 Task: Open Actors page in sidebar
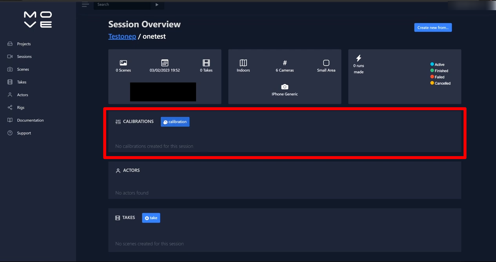coord(23,95)
